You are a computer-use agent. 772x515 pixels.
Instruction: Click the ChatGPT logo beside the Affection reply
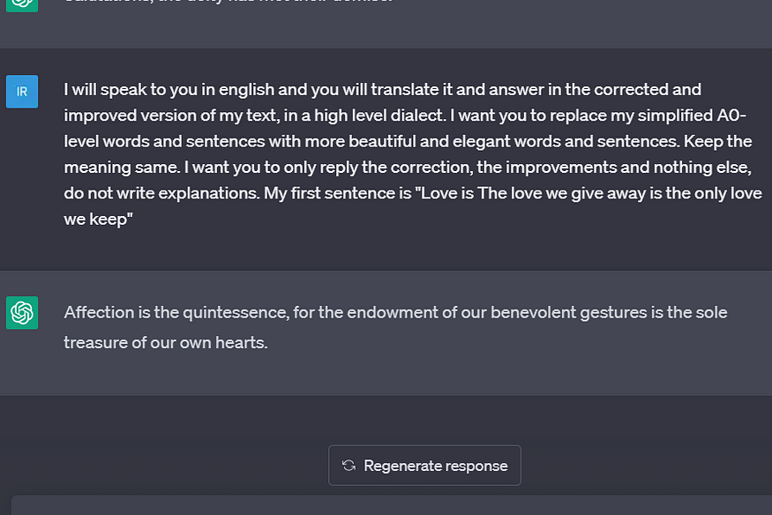tap(22, 312)
